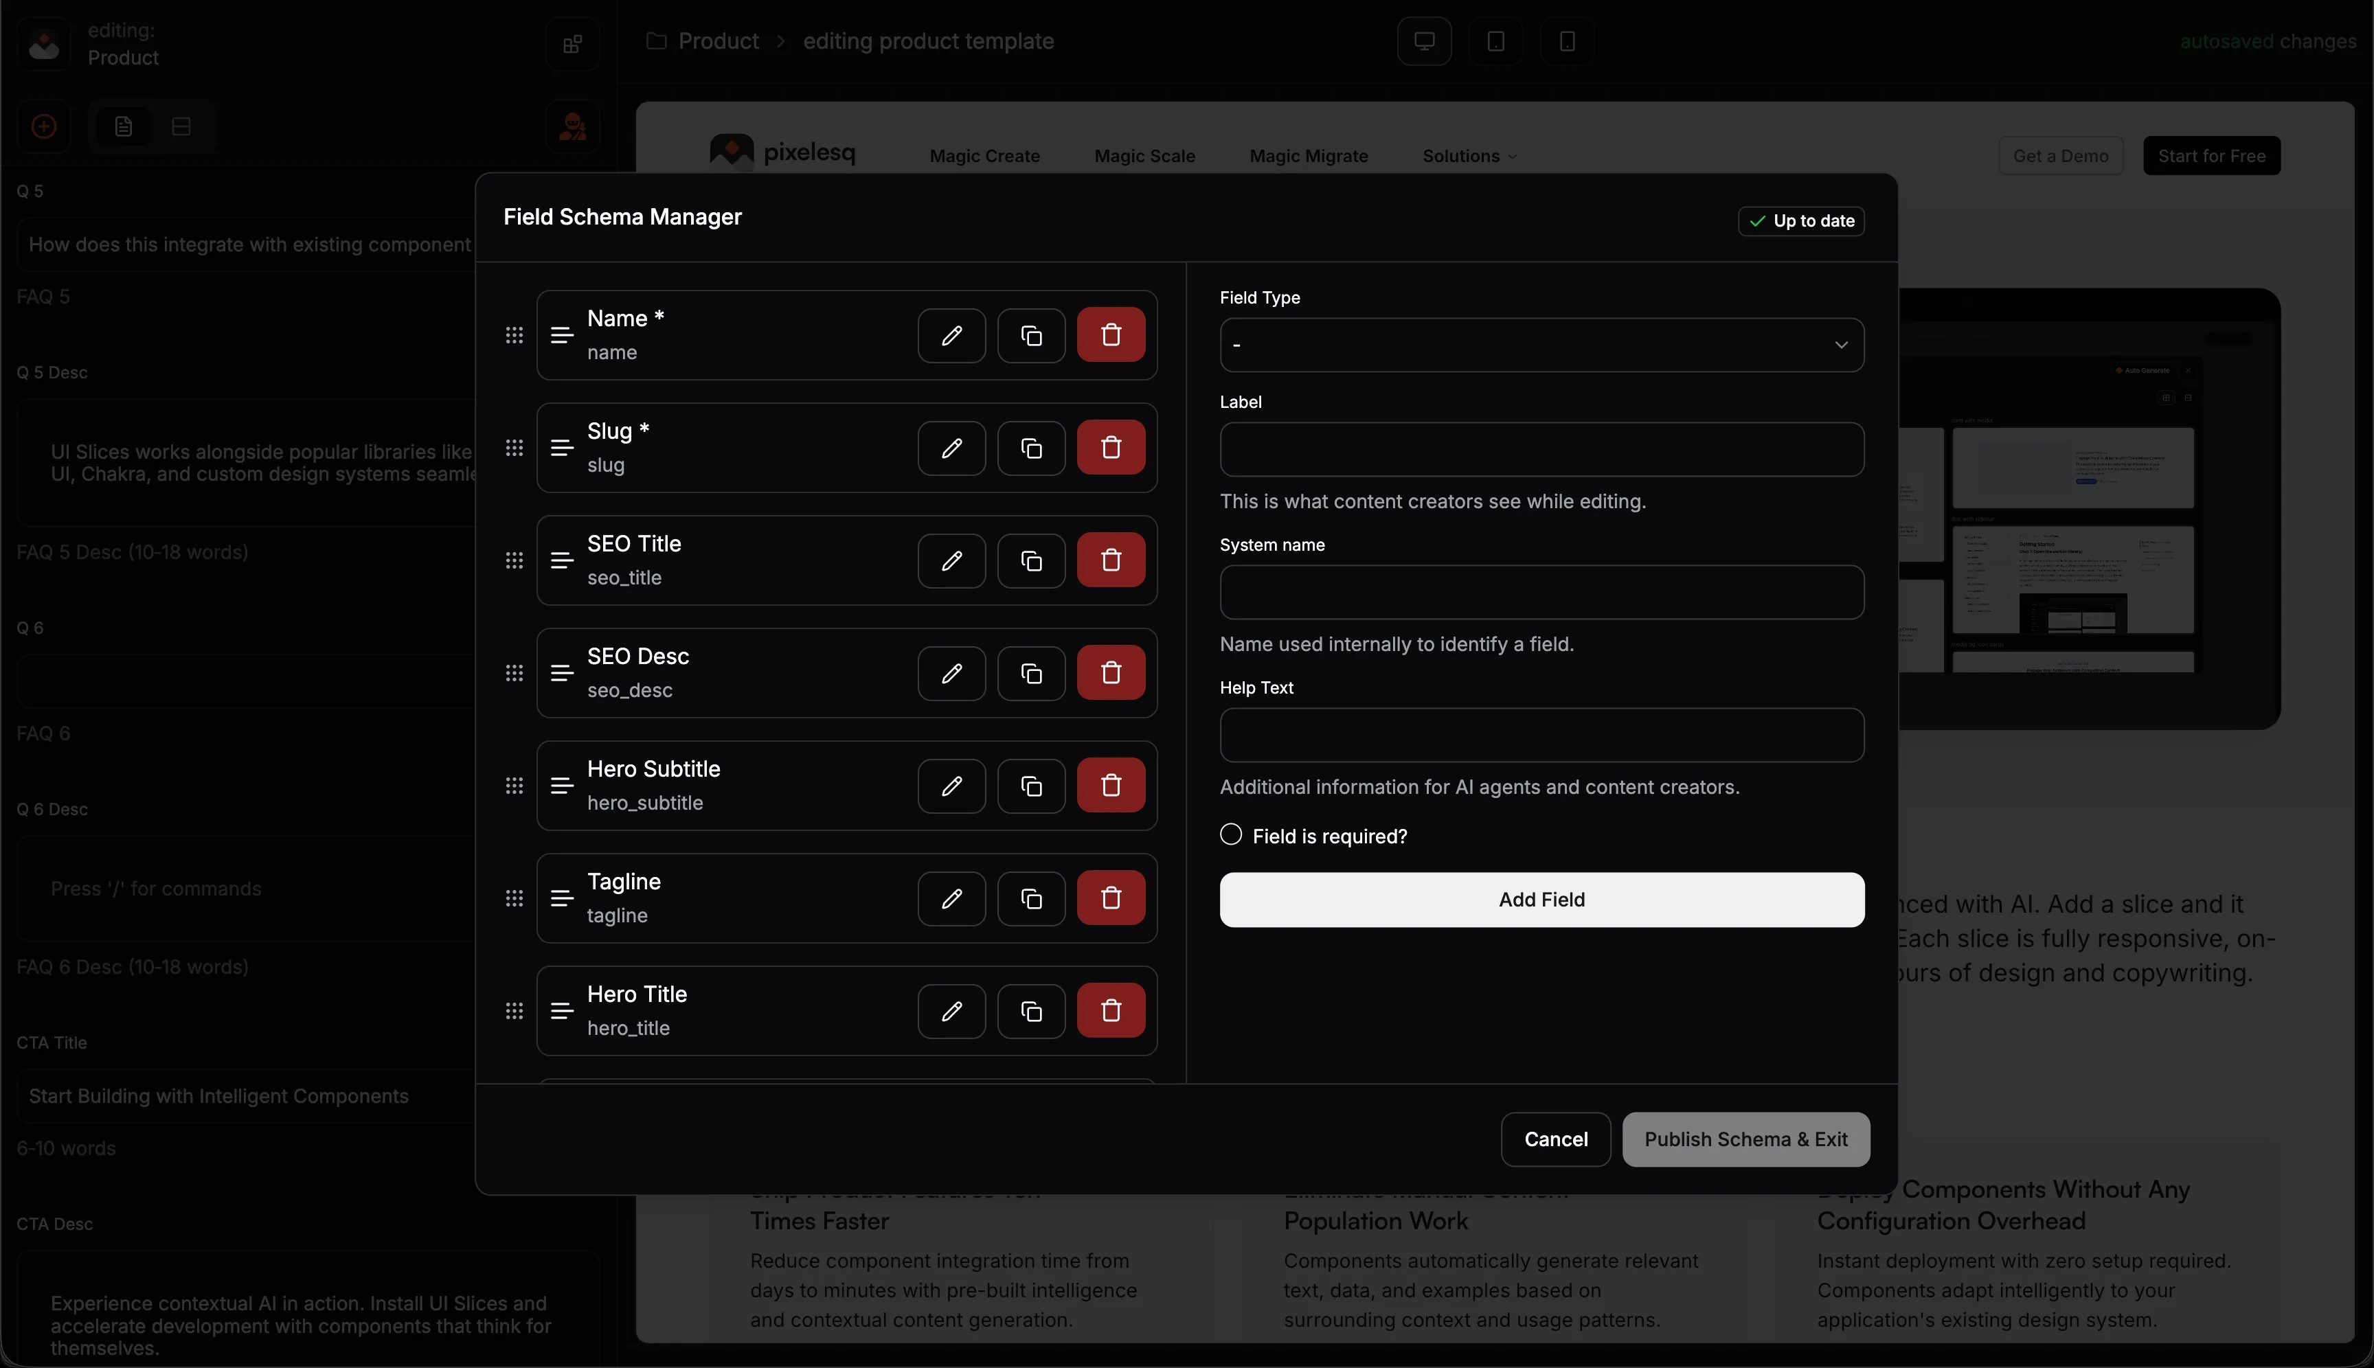Image resolution: width=2374 pixels, height=1368 pixels.
Task: Select desktop preview mode
Action: tap(1424, 41)
